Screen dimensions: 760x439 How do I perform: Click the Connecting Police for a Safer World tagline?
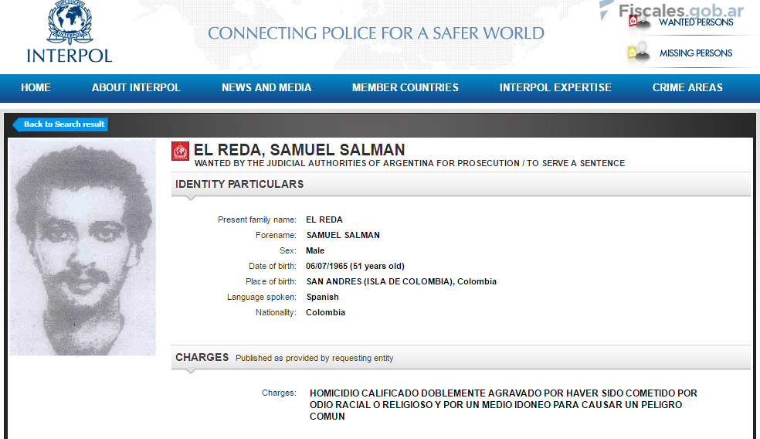click(x=376, y=33)
